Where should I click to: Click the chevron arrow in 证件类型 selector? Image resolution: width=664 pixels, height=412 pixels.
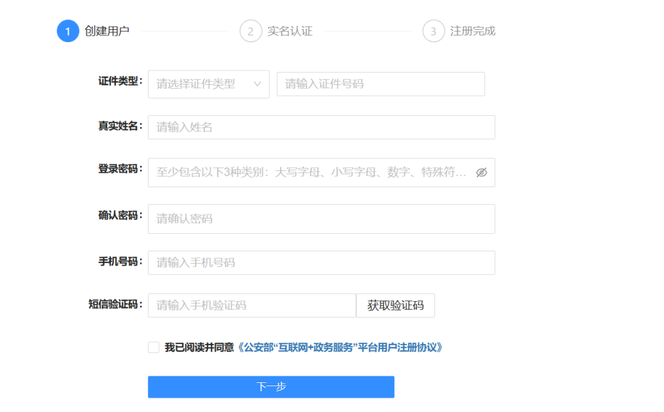(x=257, y=84)
